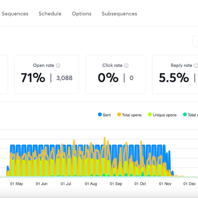Image resolution: width=198 pixels, height=198 pixels.
Task: Go to the Options tab
Action: (82, 14)
